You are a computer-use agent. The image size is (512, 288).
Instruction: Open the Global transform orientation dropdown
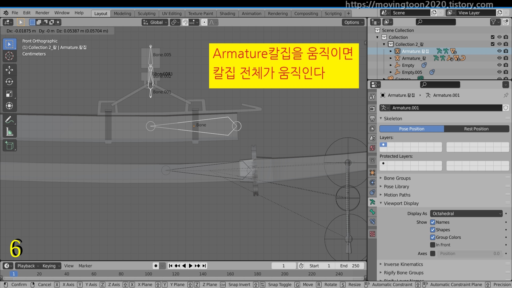[x=155, y=22]
